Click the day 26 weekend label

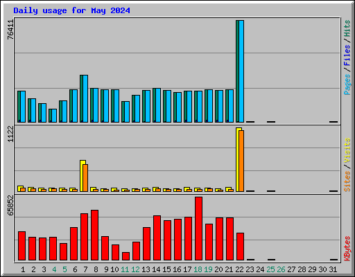[x=281, y=269]
